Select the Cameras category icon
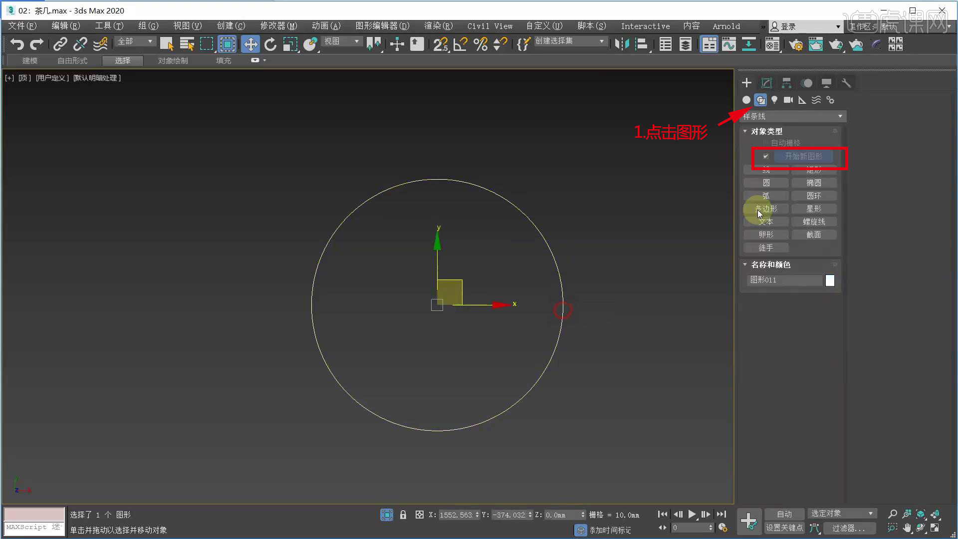 [788, 100]
